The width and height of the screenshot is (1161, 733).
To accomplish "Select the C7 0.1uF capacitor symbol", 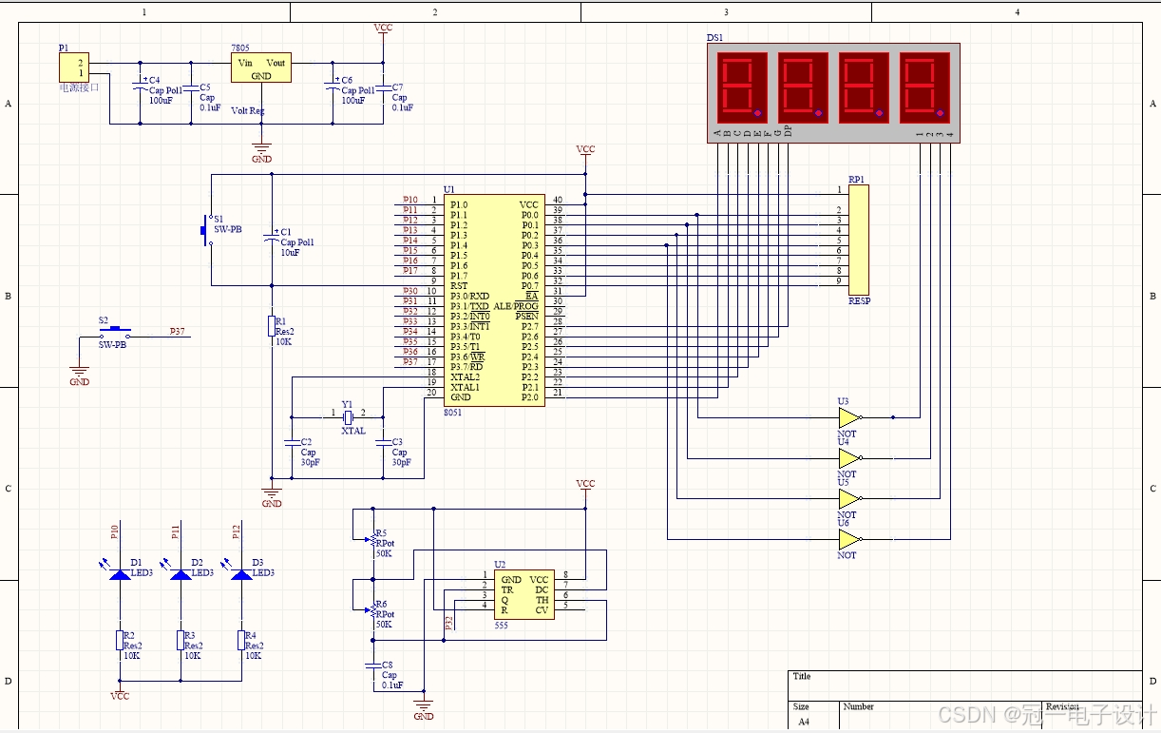I will [384, 89].
